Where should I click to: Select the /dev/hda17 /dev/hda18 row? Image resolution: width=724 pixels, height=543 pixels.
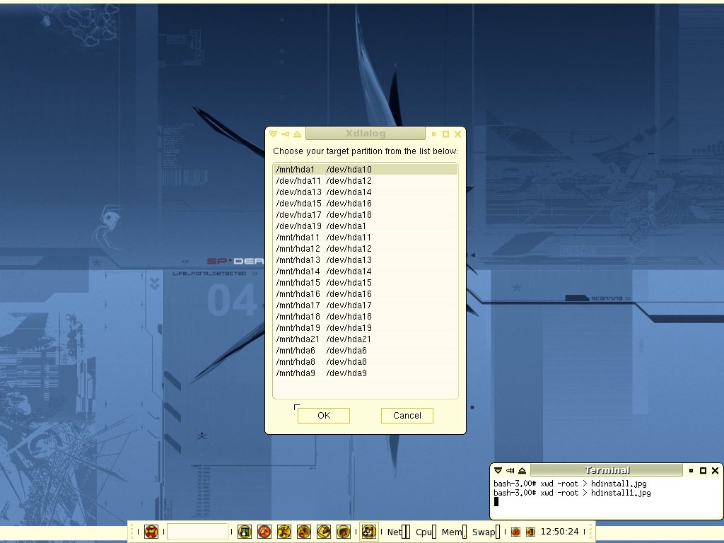366,215
